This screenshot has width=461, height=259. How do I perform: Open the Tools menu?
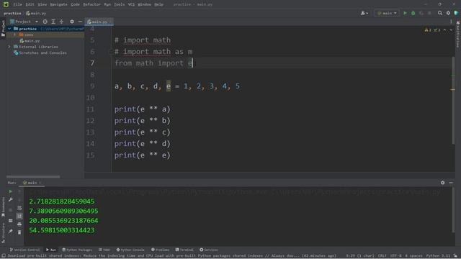[x=119, y=4]
